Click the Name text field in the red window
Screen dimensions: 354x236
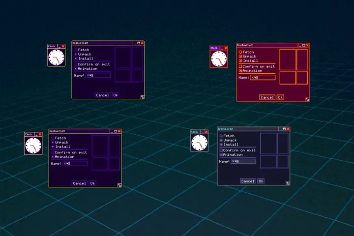[262, 78]
